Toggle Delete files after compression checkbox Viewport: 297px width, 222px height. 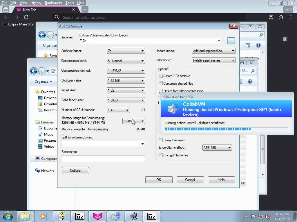coord(161,90)
